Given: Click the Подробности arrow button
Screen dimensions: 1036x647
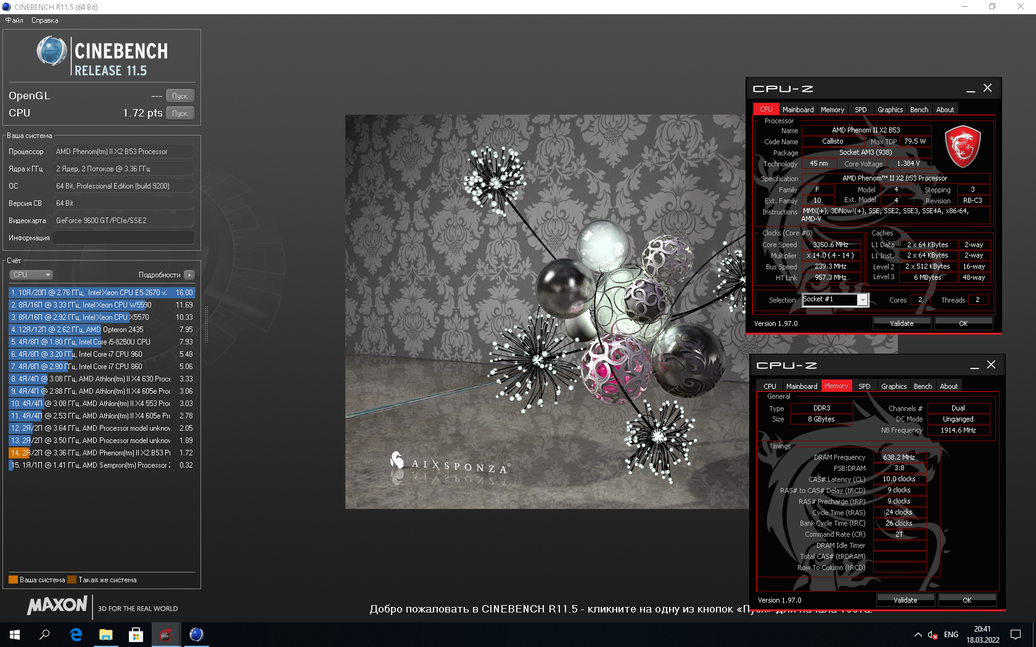Looking at the screenshot, I should point(189,275).
